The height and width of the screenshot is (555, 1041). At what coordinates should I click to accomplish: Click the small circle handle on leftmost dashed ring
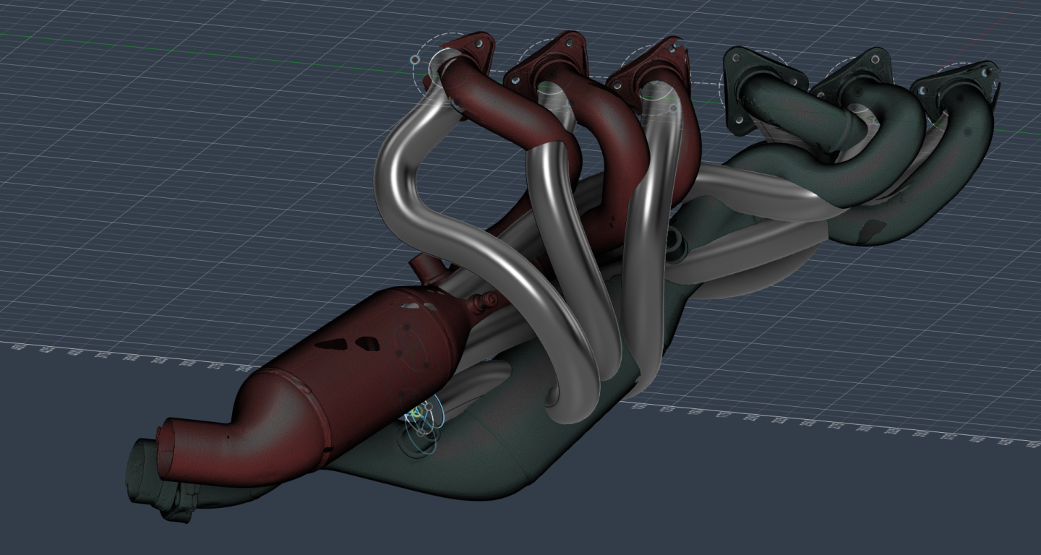[x=414, y=60]
